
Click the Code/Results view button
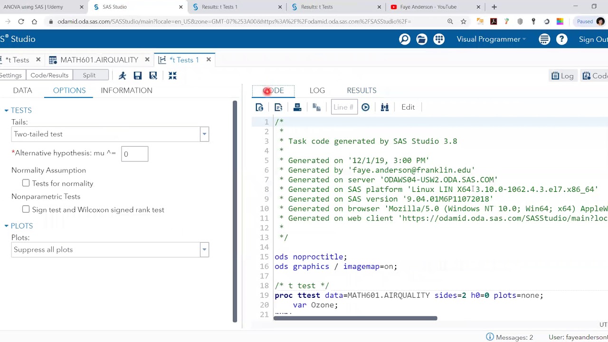tap(49, 76)
